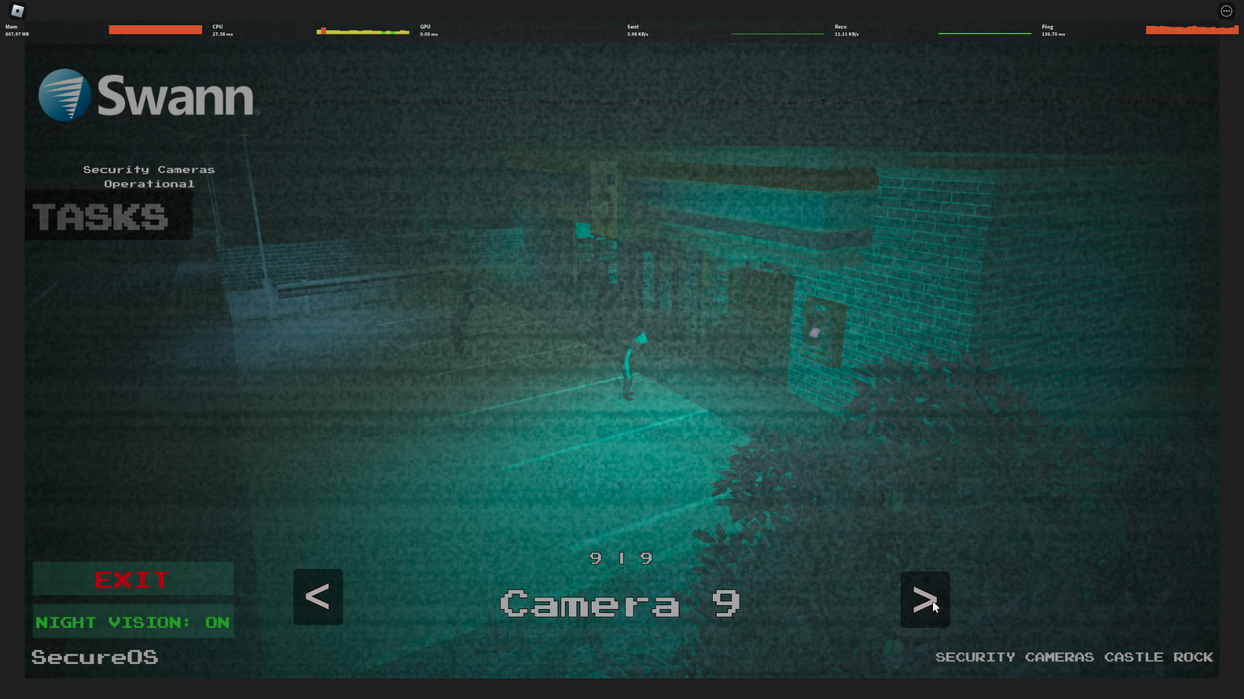Click the SecureOS label
The image size is (1244, 699).
click(95, 657)
